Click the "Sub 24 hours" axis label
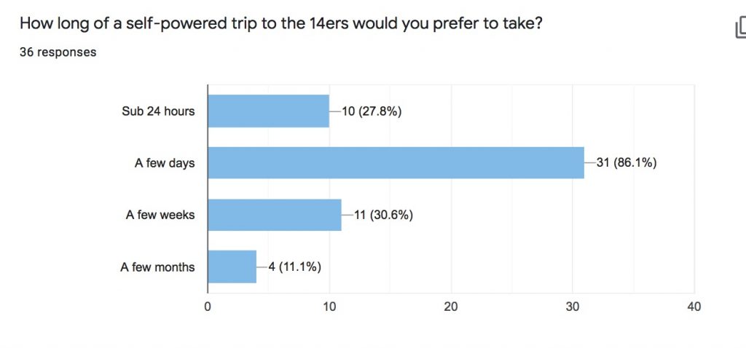The height and width of the screenshot is (348, 746). pos(158,111)
